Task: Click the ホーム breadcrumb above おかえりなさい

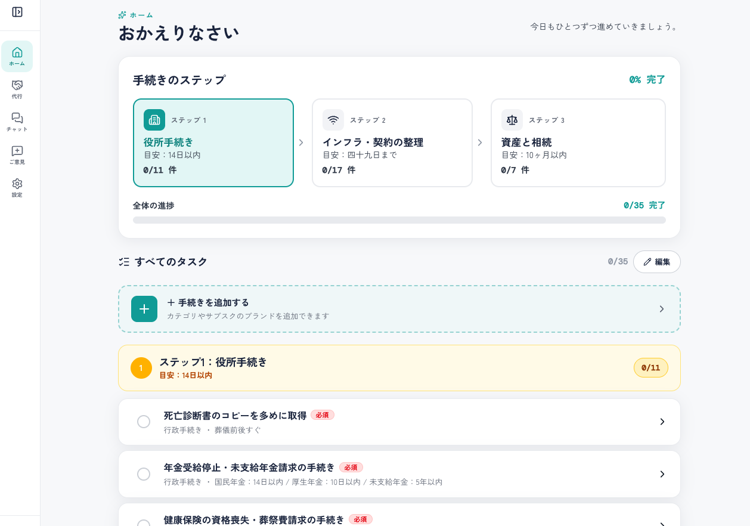Action: click(141, 15)
